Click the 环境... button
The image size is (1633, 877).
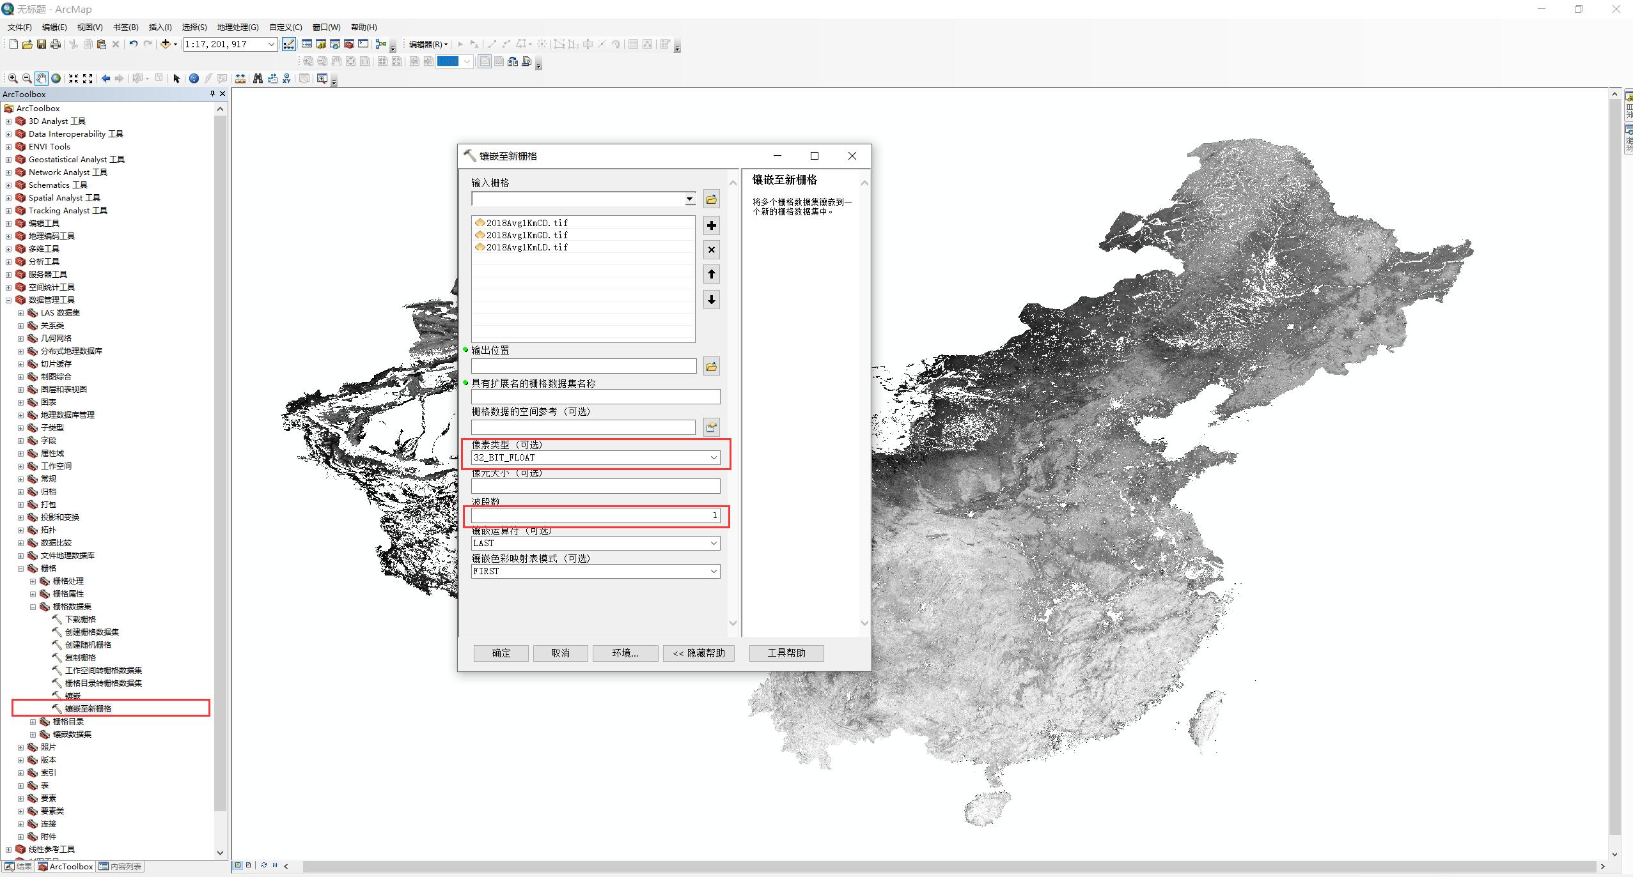[625, 653]
